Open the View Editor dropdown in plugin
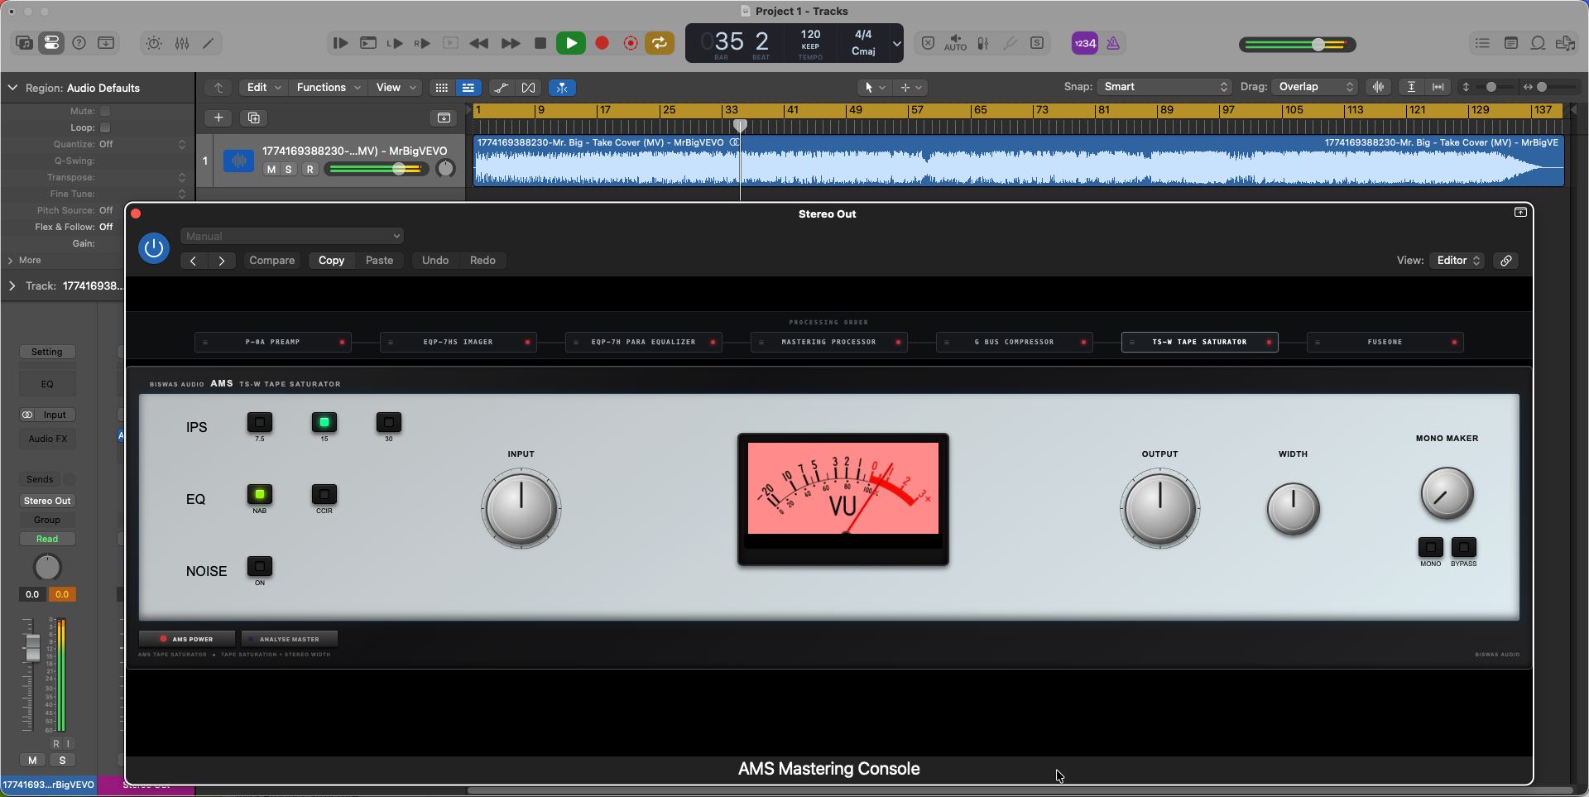Viewport: 1589px width, 797px height. click(1457, 261)
